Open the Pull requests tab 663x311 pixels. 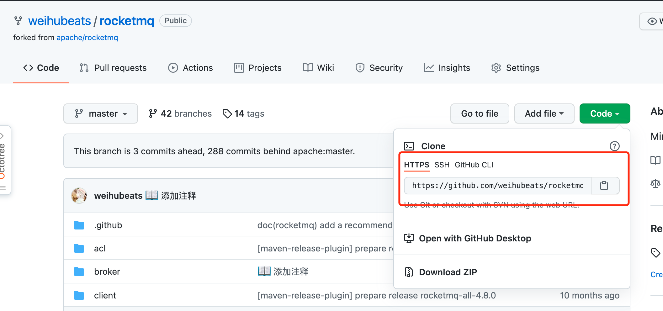[x=113, y=68]
